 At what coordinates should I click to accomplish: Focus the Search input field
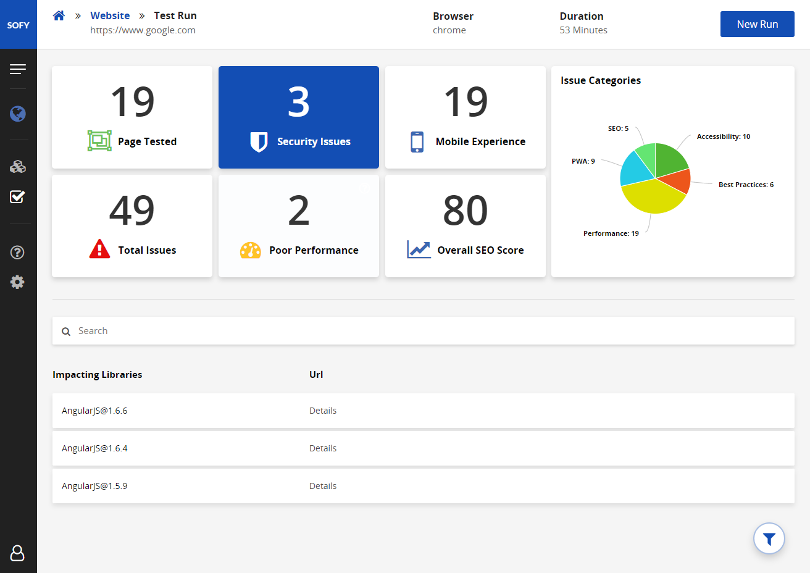coord(424,331)
